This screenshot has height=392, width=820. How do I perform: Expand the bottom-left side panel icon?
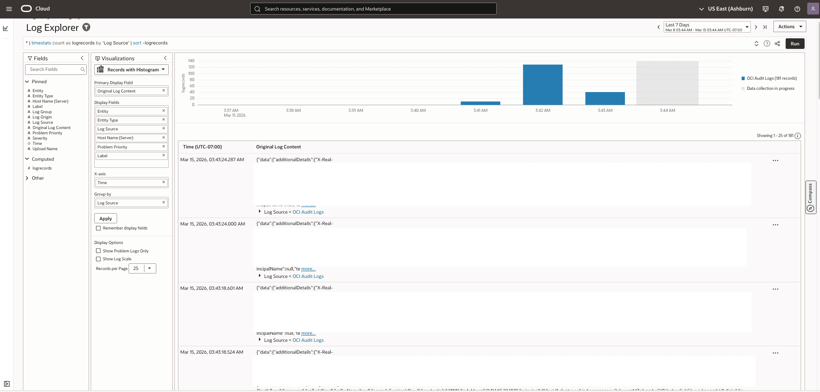point(7,384)
